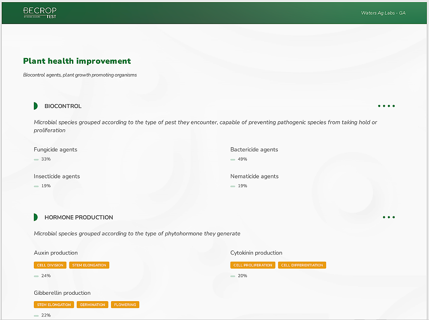The height and width of the screenshot is (320, 429).
Task: Click the Plant health improvement heading
Action: (x=77, y=61)
